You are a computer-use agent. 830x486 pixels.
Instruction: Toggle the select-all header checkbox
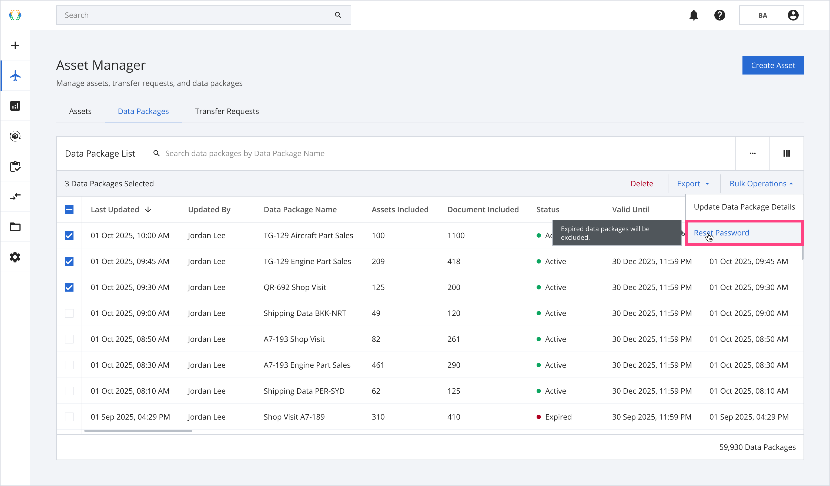[x=69, y=210]
